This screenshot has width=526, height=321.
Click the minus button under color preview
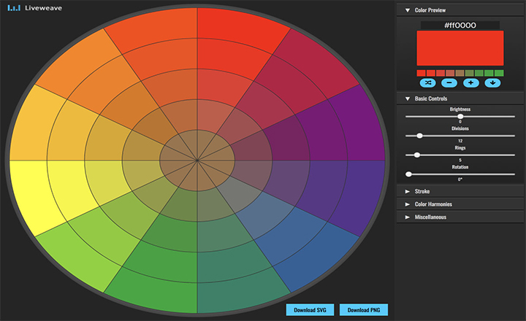(449, 82)
